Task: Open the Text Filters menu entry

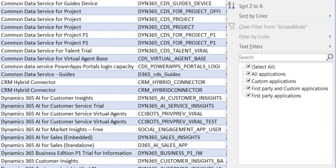Action: pos(251,47)
